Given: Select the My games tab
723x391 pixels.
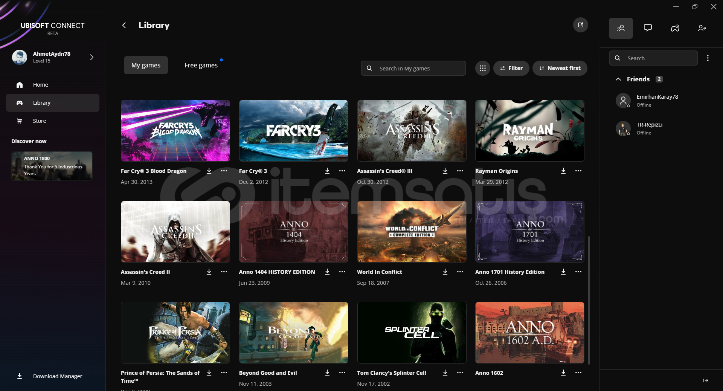Looking at the screenshot, I should click(146, 65).
